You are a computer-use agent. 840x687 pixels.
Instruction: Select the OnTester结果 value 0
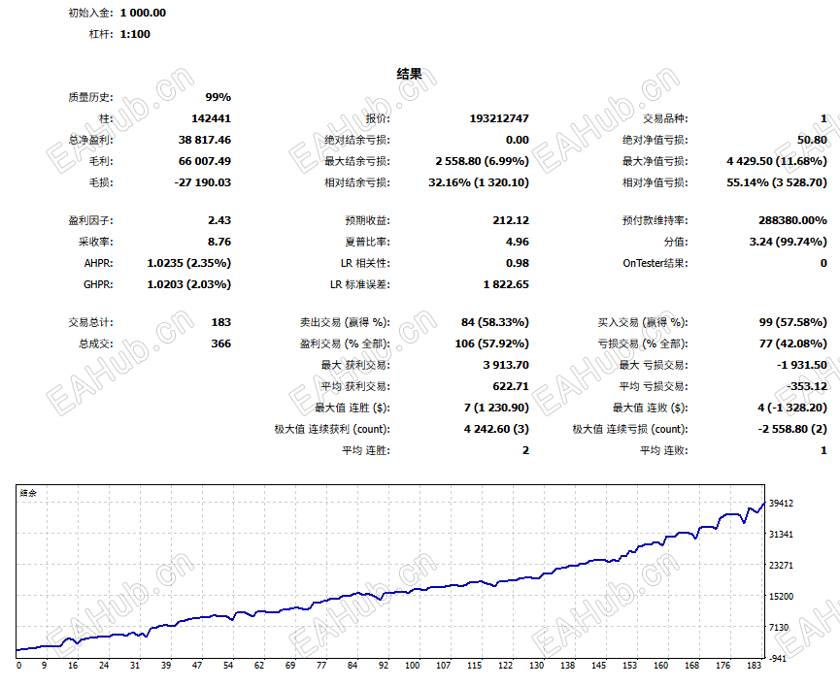822,262
